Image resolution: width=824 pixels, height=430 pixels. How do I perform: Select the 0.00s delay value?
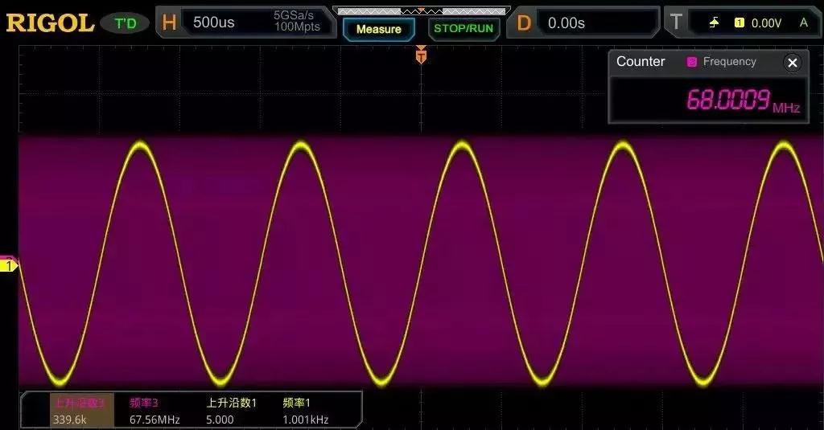click(x=566, y=23)
